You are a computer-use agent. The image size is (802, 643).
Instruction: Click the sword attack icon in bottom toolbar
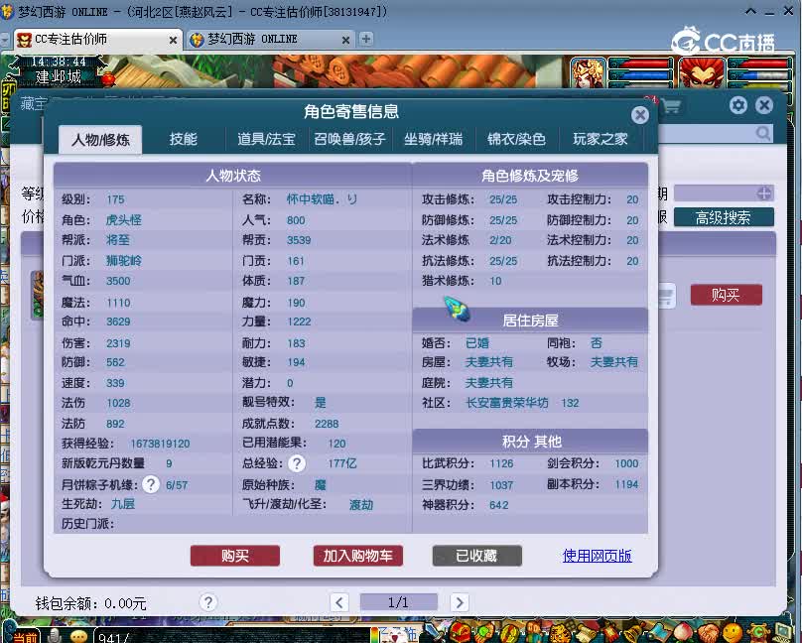click(x=434, y=632)
